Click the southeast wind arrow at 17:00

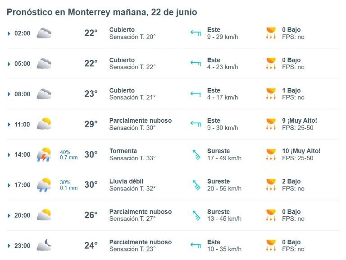(196, 185)
